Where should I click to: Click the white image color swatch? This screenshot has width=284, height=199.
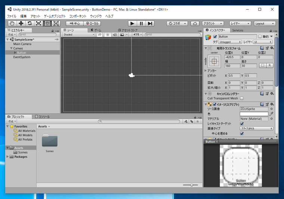click(x=254, y=114)
